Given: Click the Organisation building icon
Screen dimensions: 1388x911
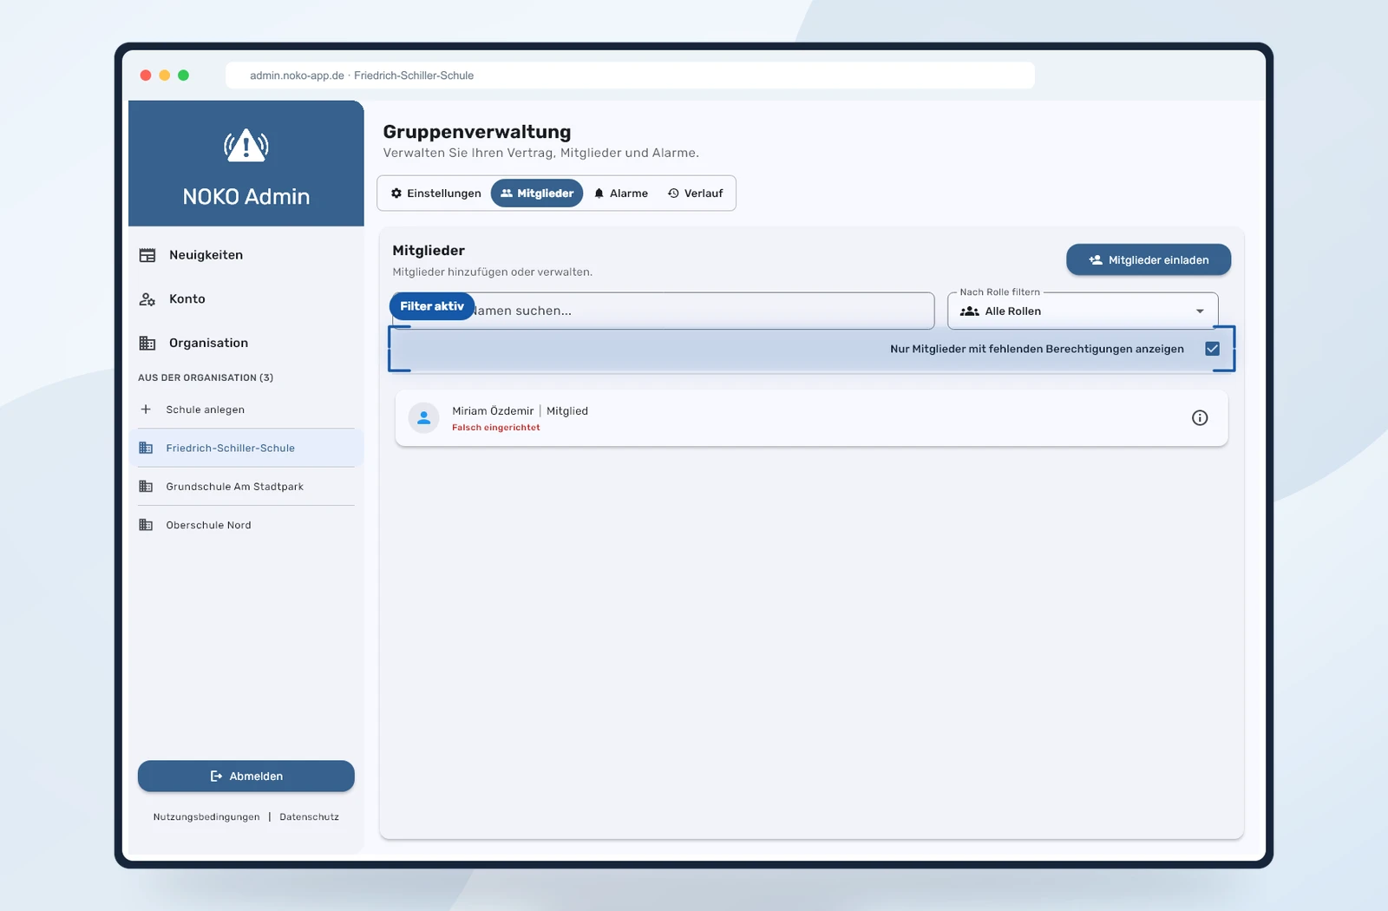Looking at the screenshot, I should click(147, 343).
